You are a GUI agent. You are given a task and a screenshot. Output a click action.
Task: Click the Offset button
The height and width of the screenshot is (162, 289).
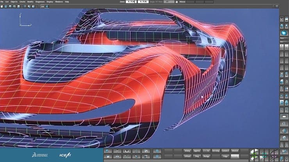(x=187, y=156)
